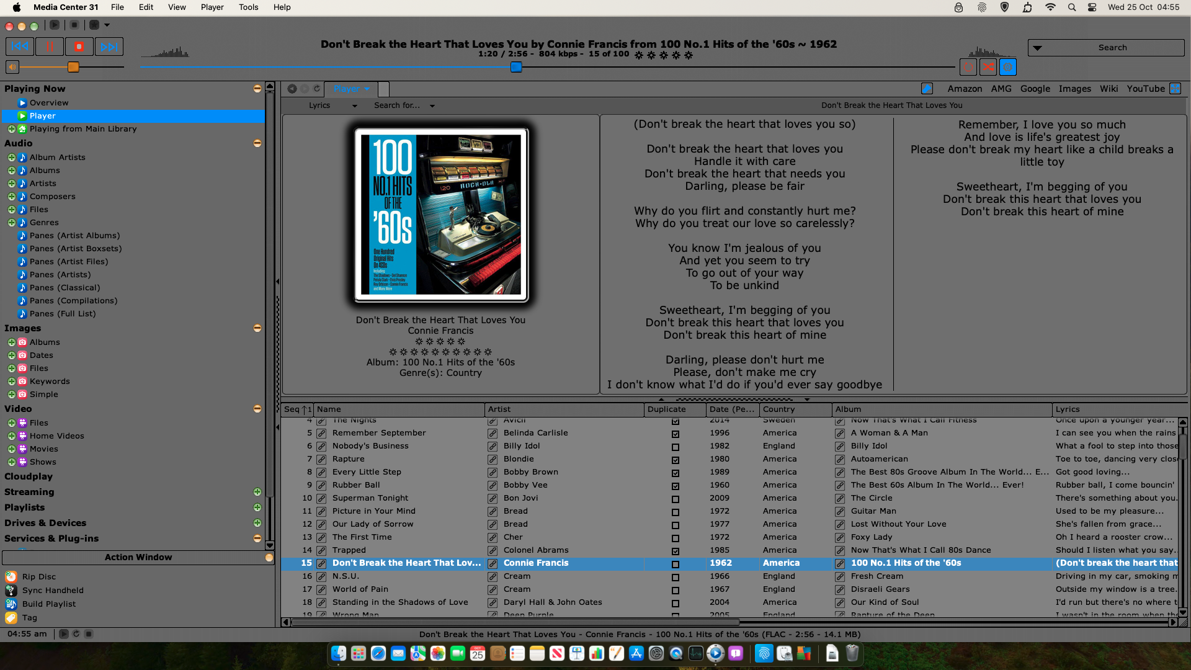Click the status bar stop icon
Viewport: 1191px width, 670px height.
point(89,634)
